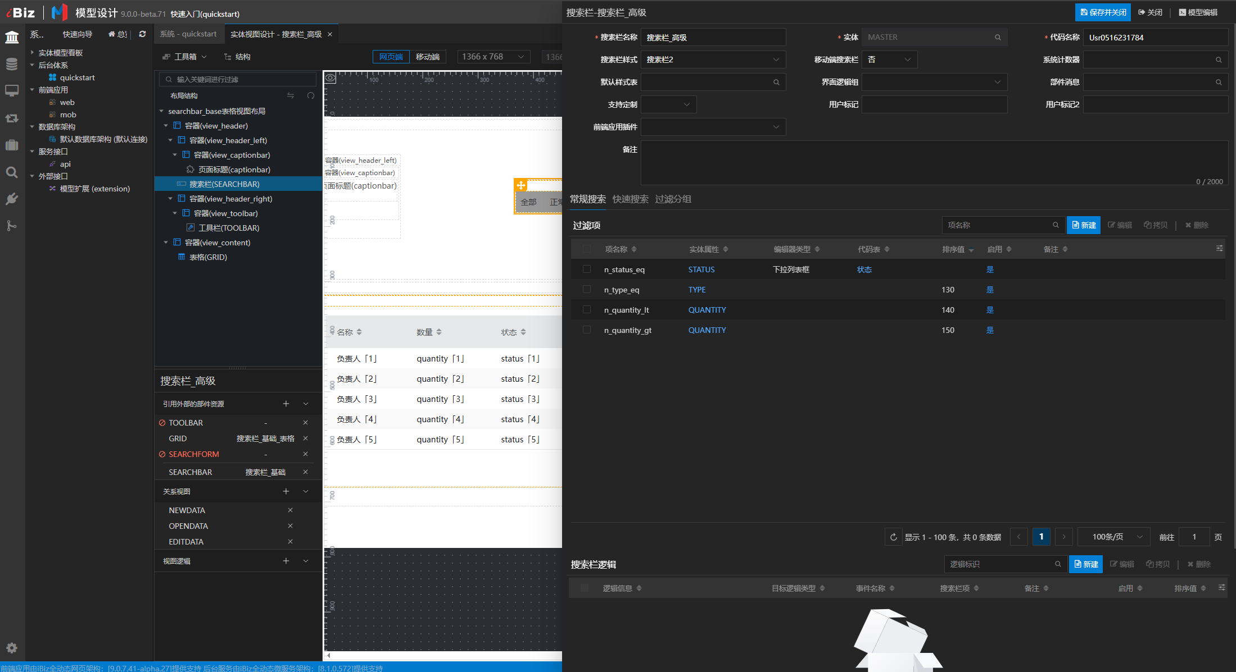Click 新建 button in 搜索栏逻辑 section
Viewport: 1236px width, 672px height.
coord(1085,564)
